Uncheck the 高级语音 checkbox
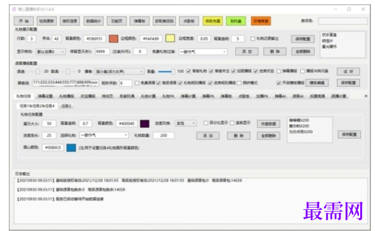The height and width of the screenshot is (231, 375). (158, 83)
